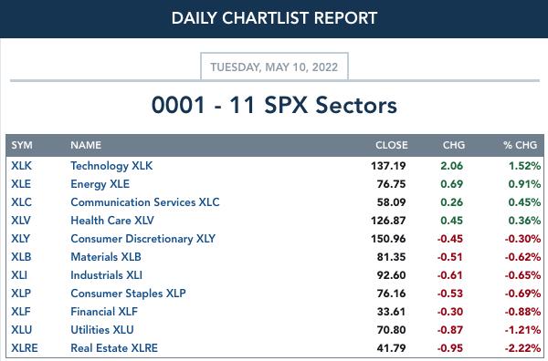This screenshot has height=361, width=548.
Task: Open the XLK symbol link
Action: click(x=21, y=166)
